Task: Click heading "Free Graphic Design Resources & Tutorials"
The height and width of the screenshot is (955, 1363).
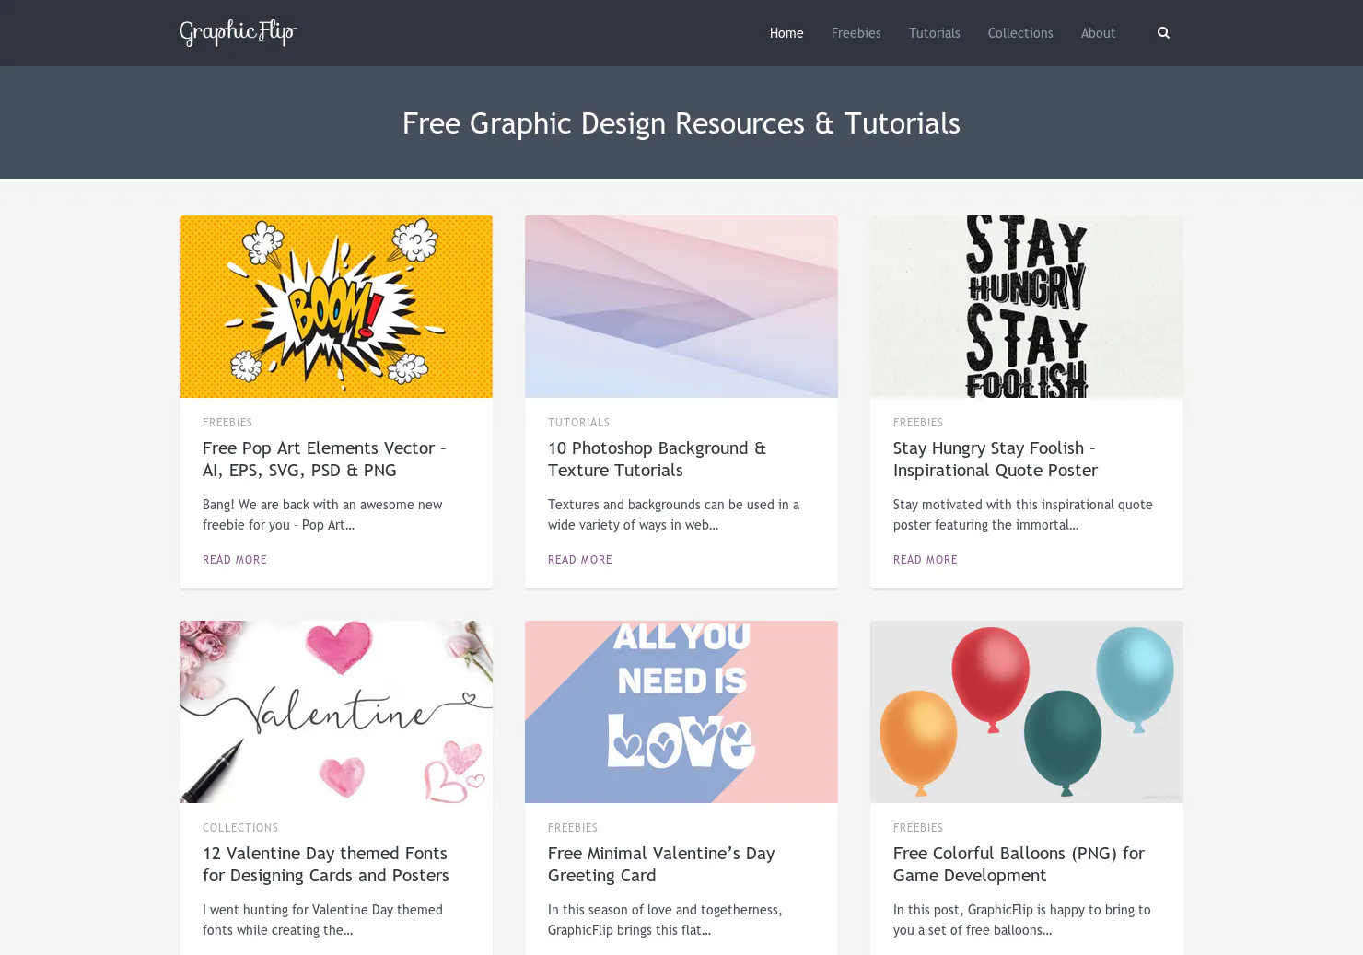Action: point(681,123)
